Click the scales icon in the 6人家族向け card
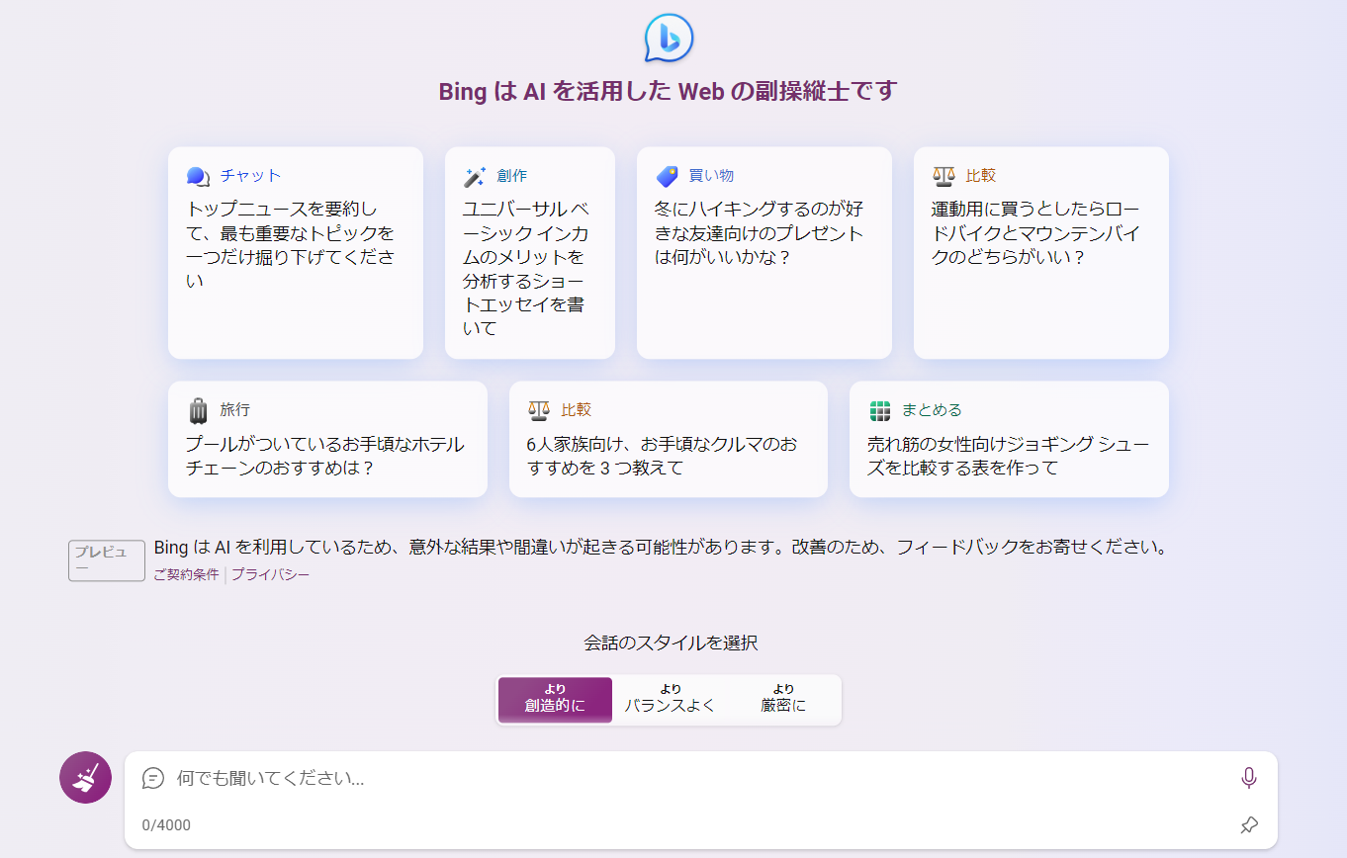This screenshot has height=858, width=1347. [539, 410]
